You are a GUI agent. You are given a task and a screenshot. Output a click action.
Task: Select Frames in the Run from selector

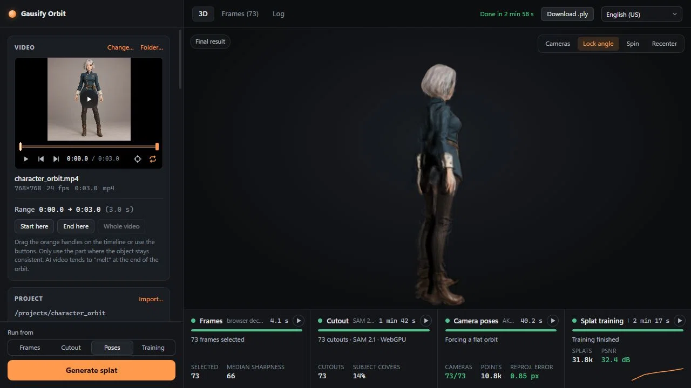30,348
